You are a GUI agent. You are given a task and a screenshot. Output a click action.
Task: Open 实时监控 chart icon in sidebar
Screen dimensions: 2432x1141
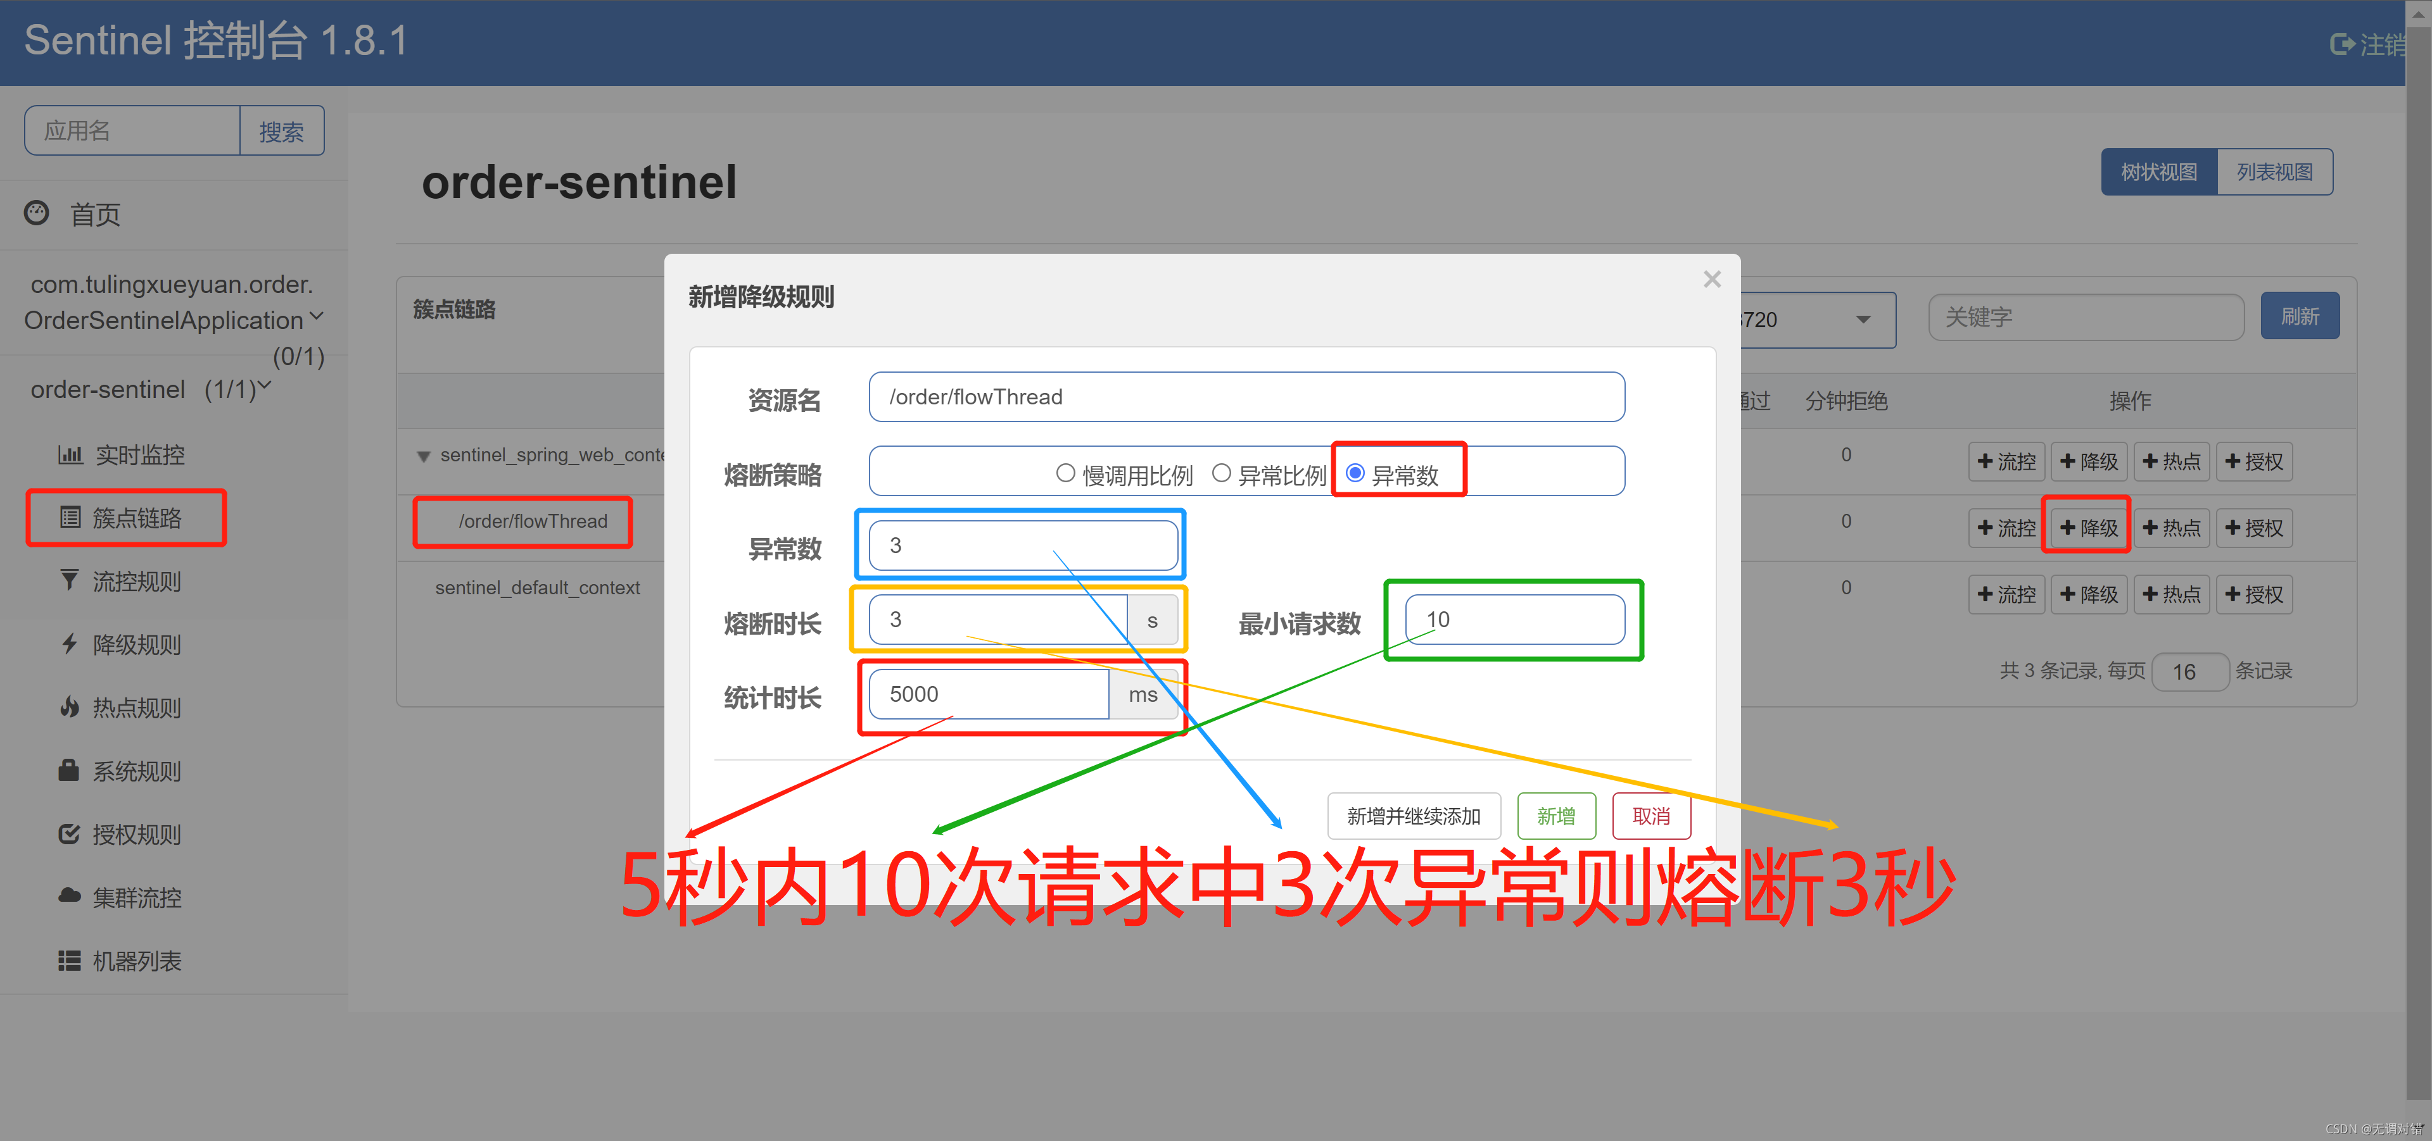pos(70,454)
